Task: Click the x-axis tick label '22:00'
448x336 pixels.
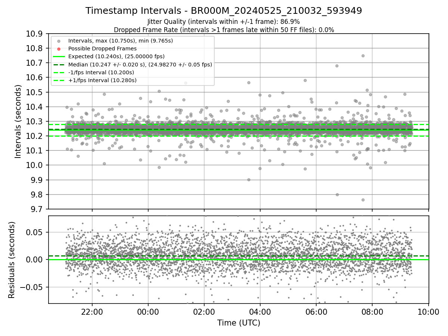Action: [92, 311]
